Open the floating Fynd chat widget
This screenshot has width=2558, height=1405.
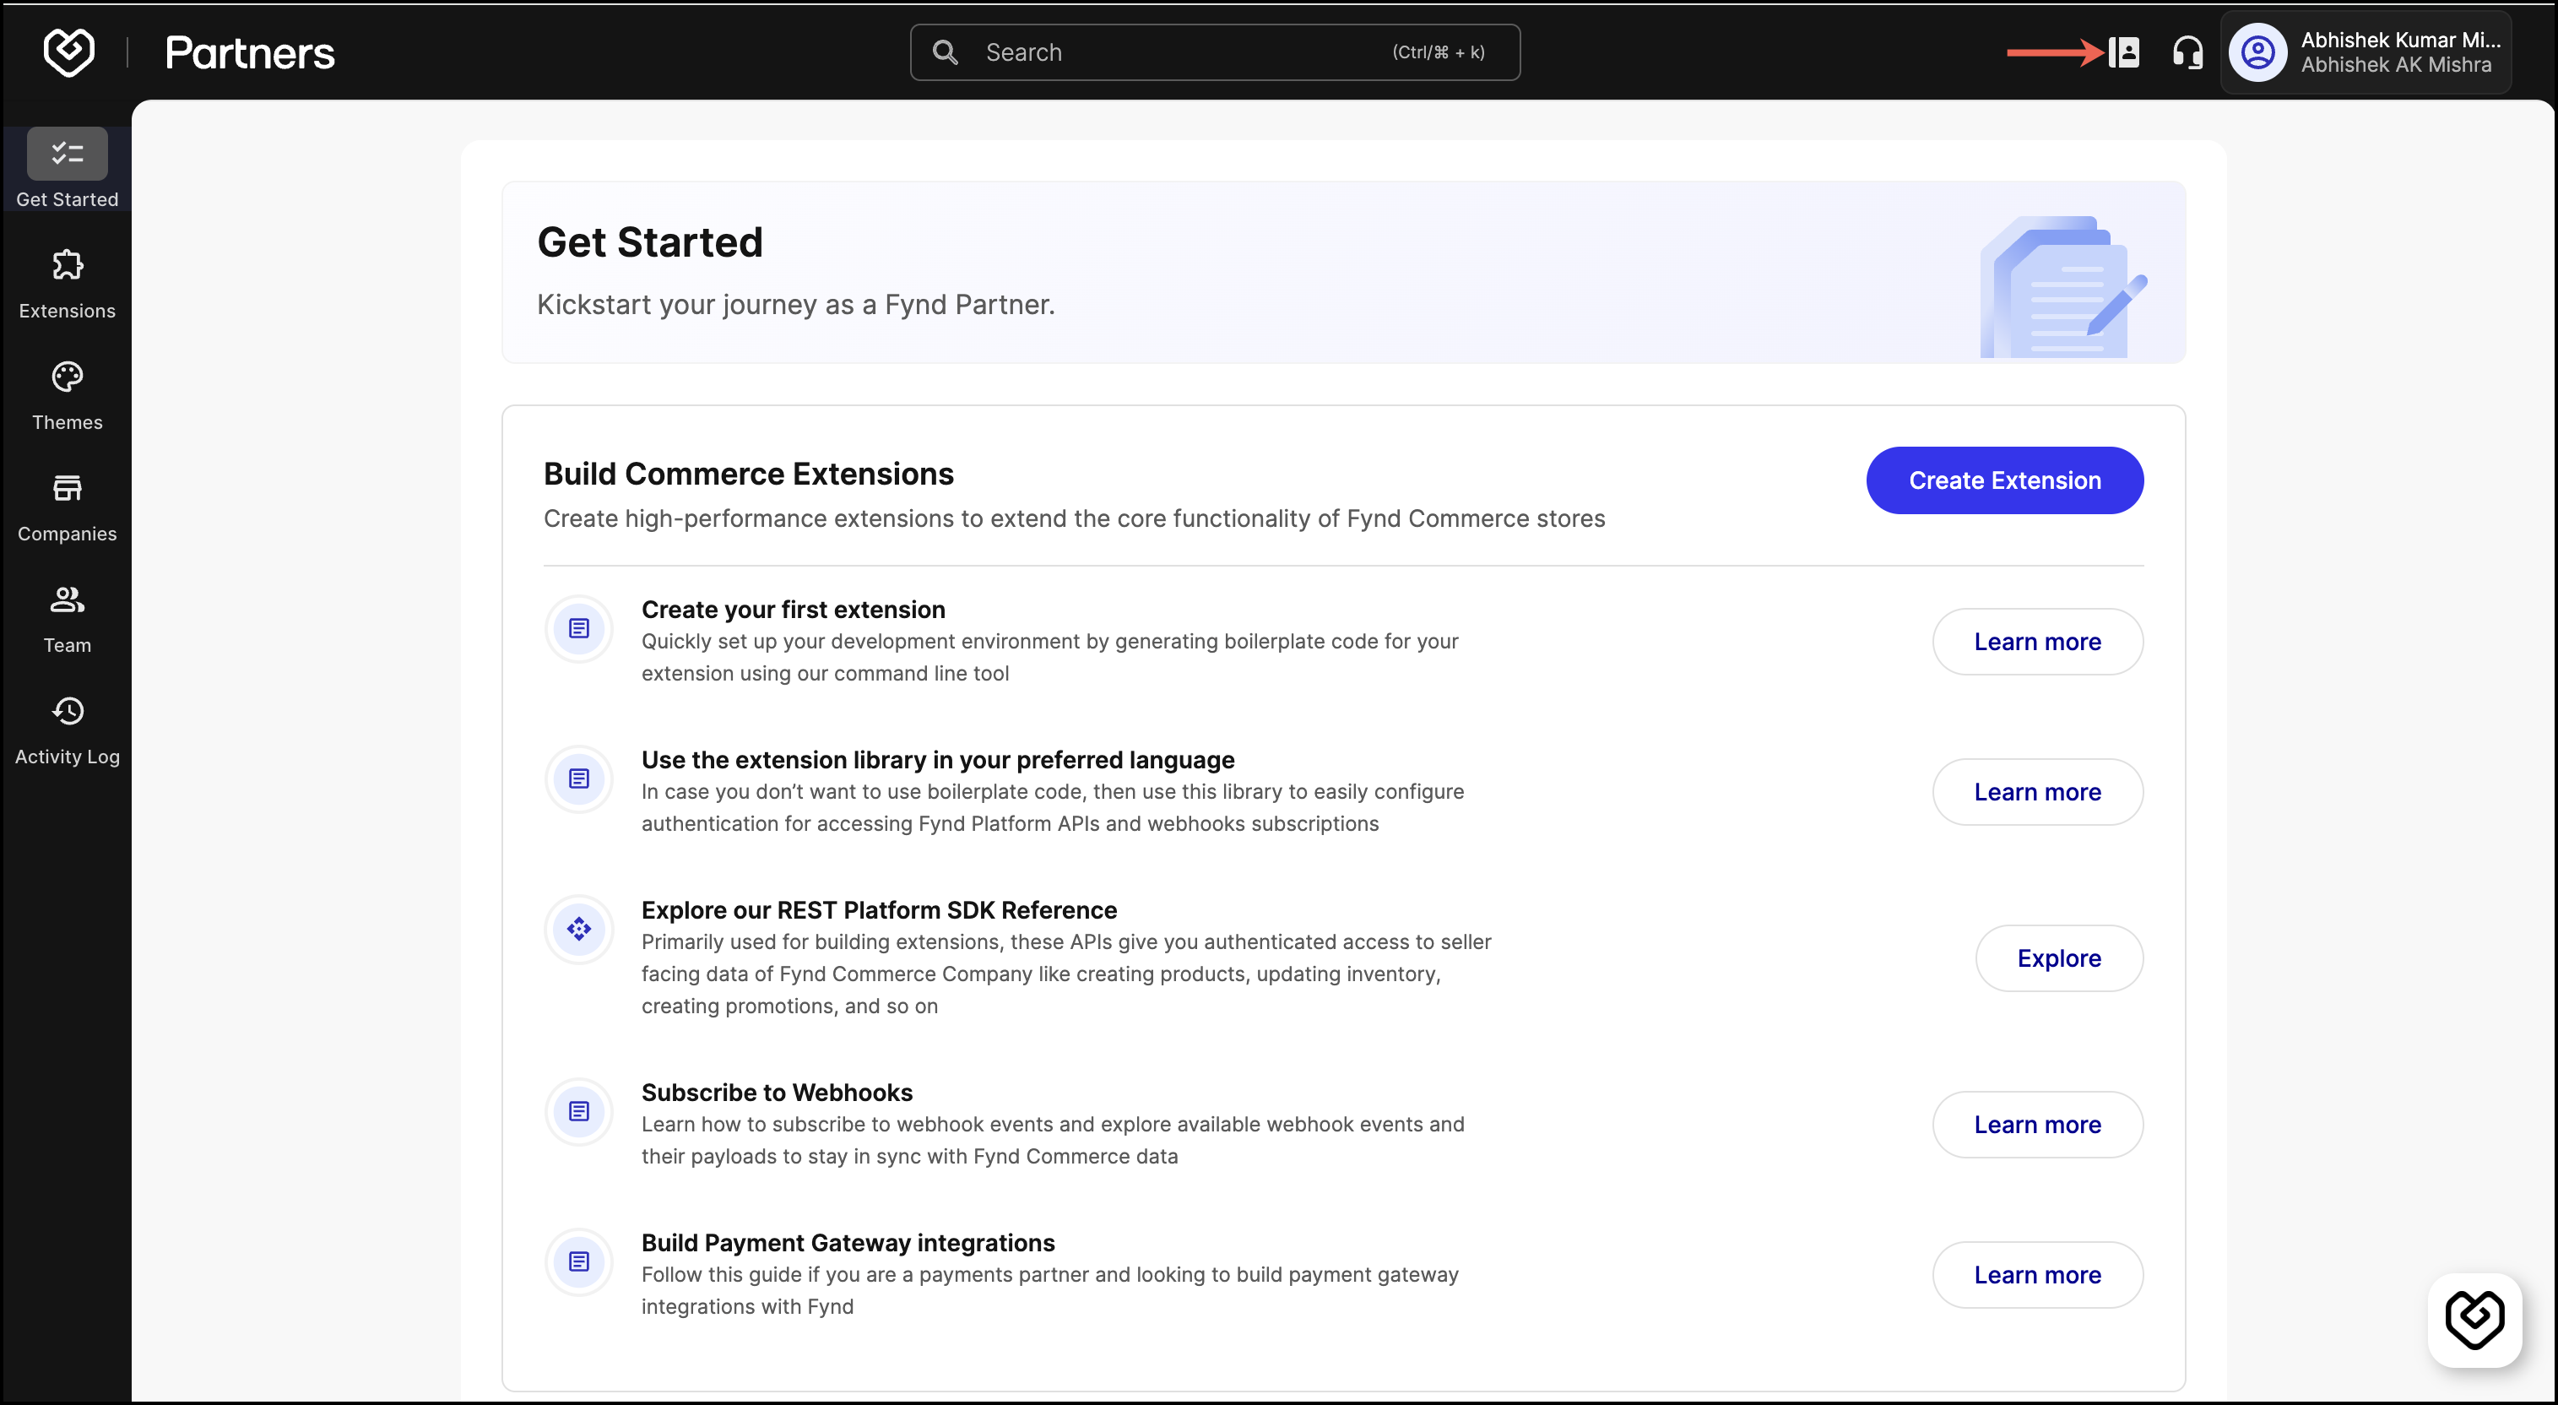(x=2474, y=1320)
